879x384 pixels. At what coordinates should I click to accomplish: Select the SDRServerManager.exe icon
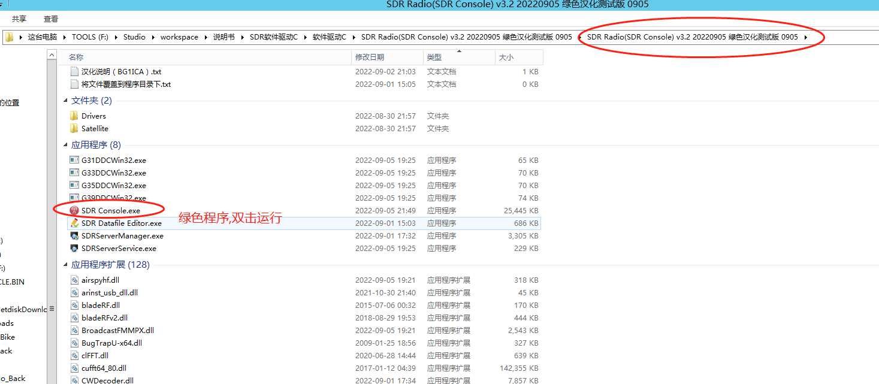(x=74, y=235)
